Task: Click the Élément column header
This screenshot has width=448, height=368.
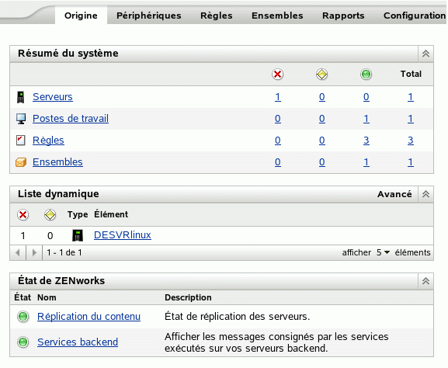Action: pos(111,214)
